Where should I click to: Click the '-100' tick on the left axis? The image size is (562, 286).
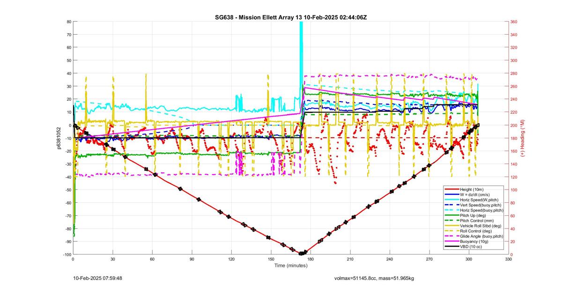click(67, 254)
